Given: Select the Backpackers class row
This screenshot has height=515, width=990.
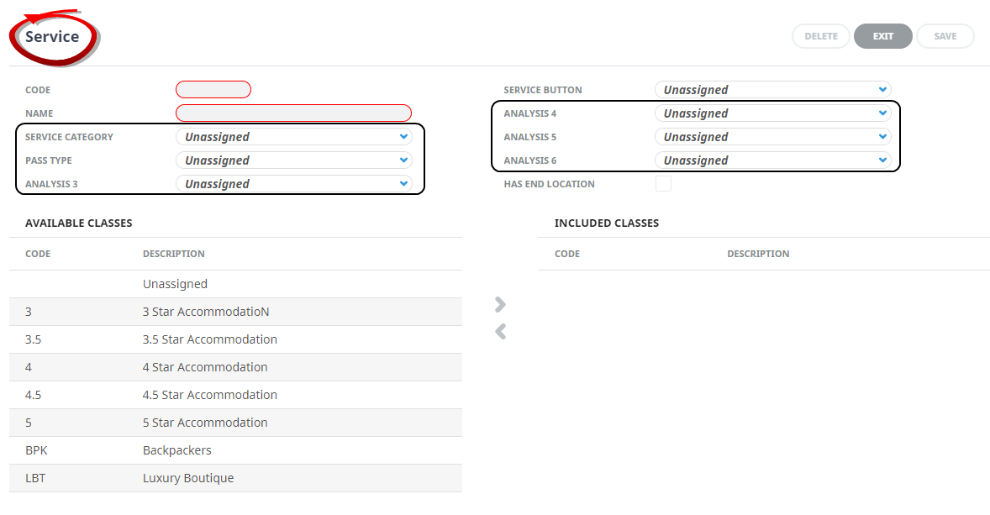Looking at the screenshot, I should click(235, 450).
